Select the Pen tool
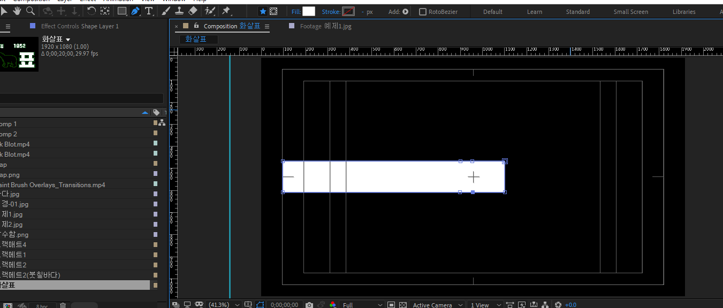Screen dimensions: 723x308 [x=135, y=11]
